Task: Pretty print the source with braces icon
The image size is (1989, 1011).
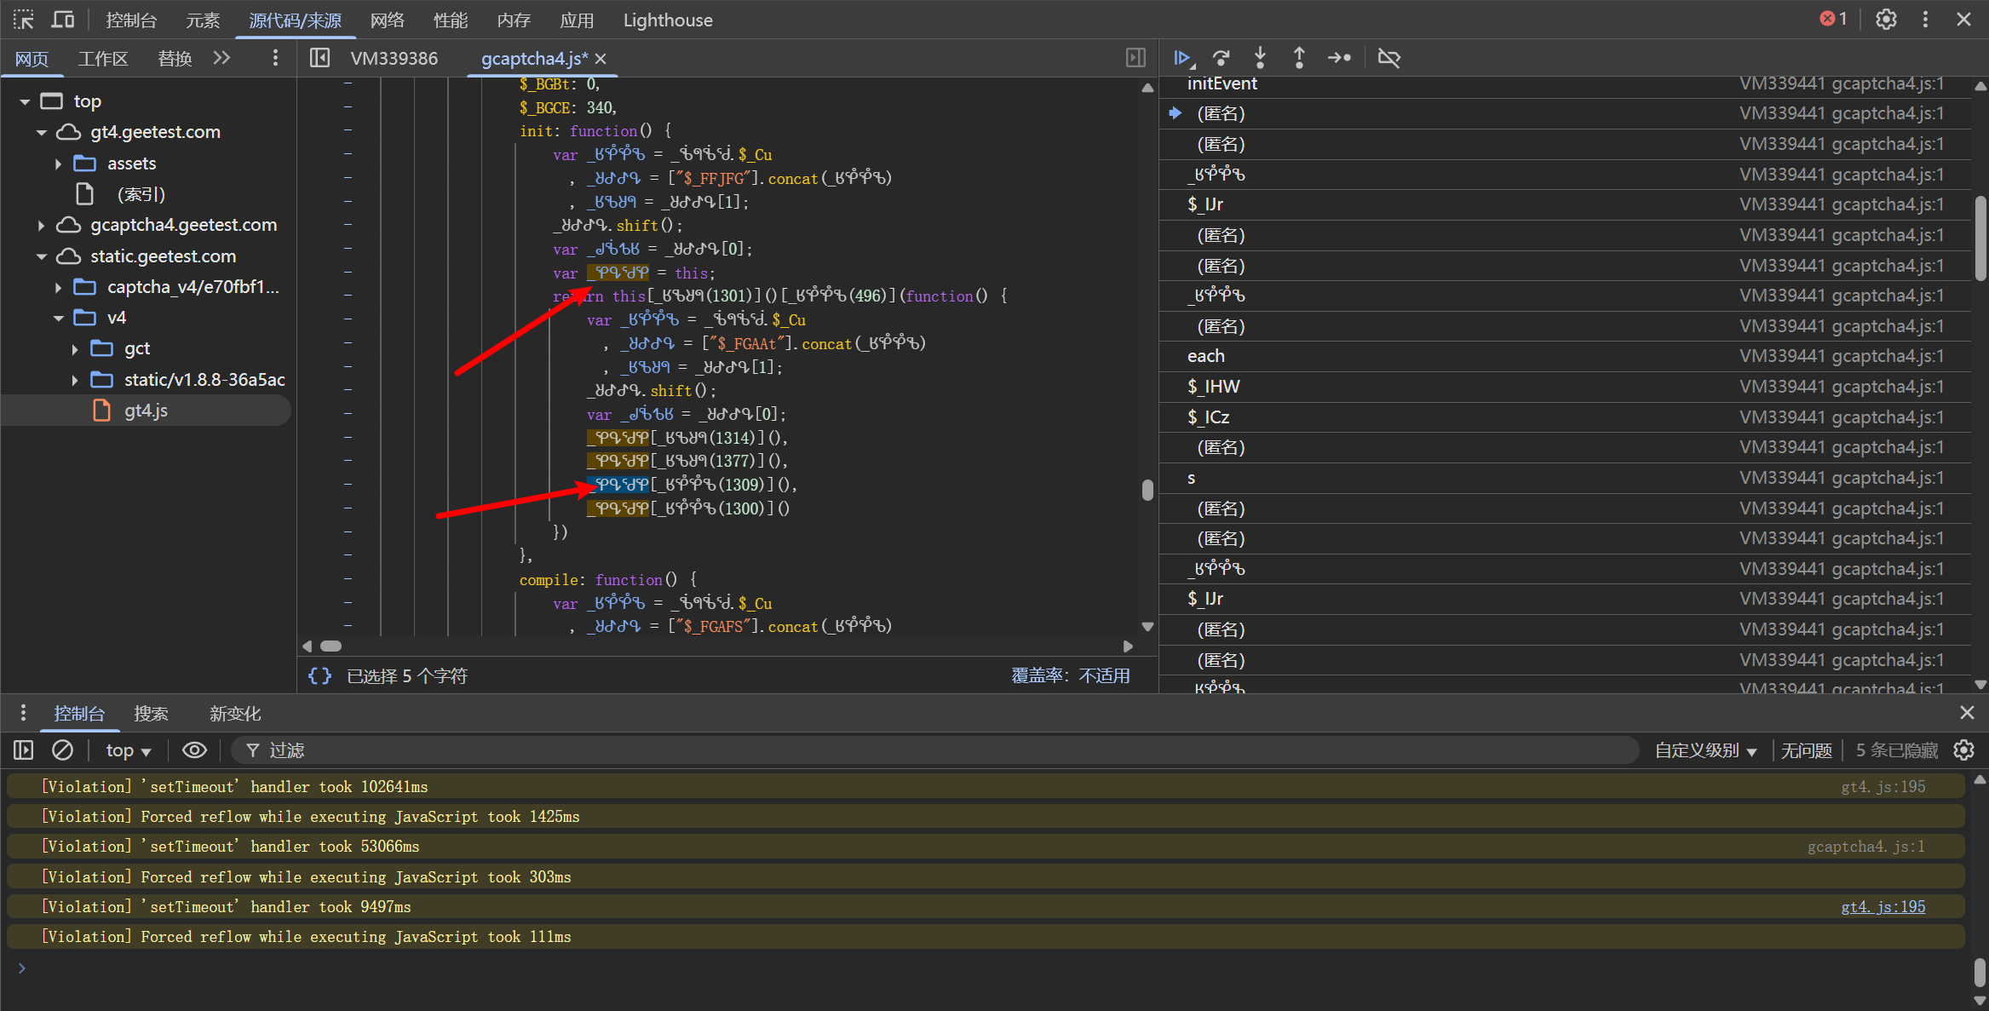Action: click(x=320, y=675)
